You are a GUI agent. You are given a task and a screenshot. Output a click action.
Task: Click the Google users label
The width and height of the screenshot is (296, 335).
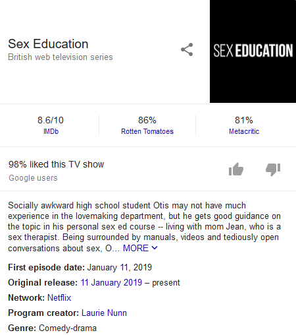33,178
